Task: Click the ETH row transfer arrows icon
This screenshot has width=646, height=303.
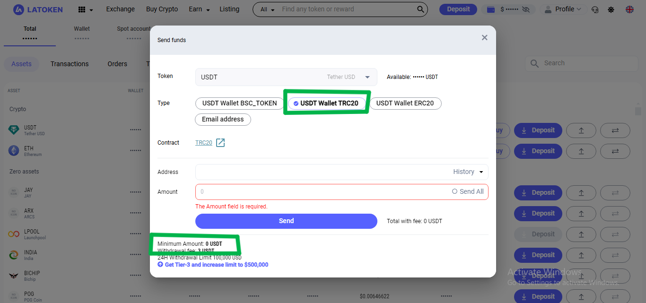Action: (615, 151)
